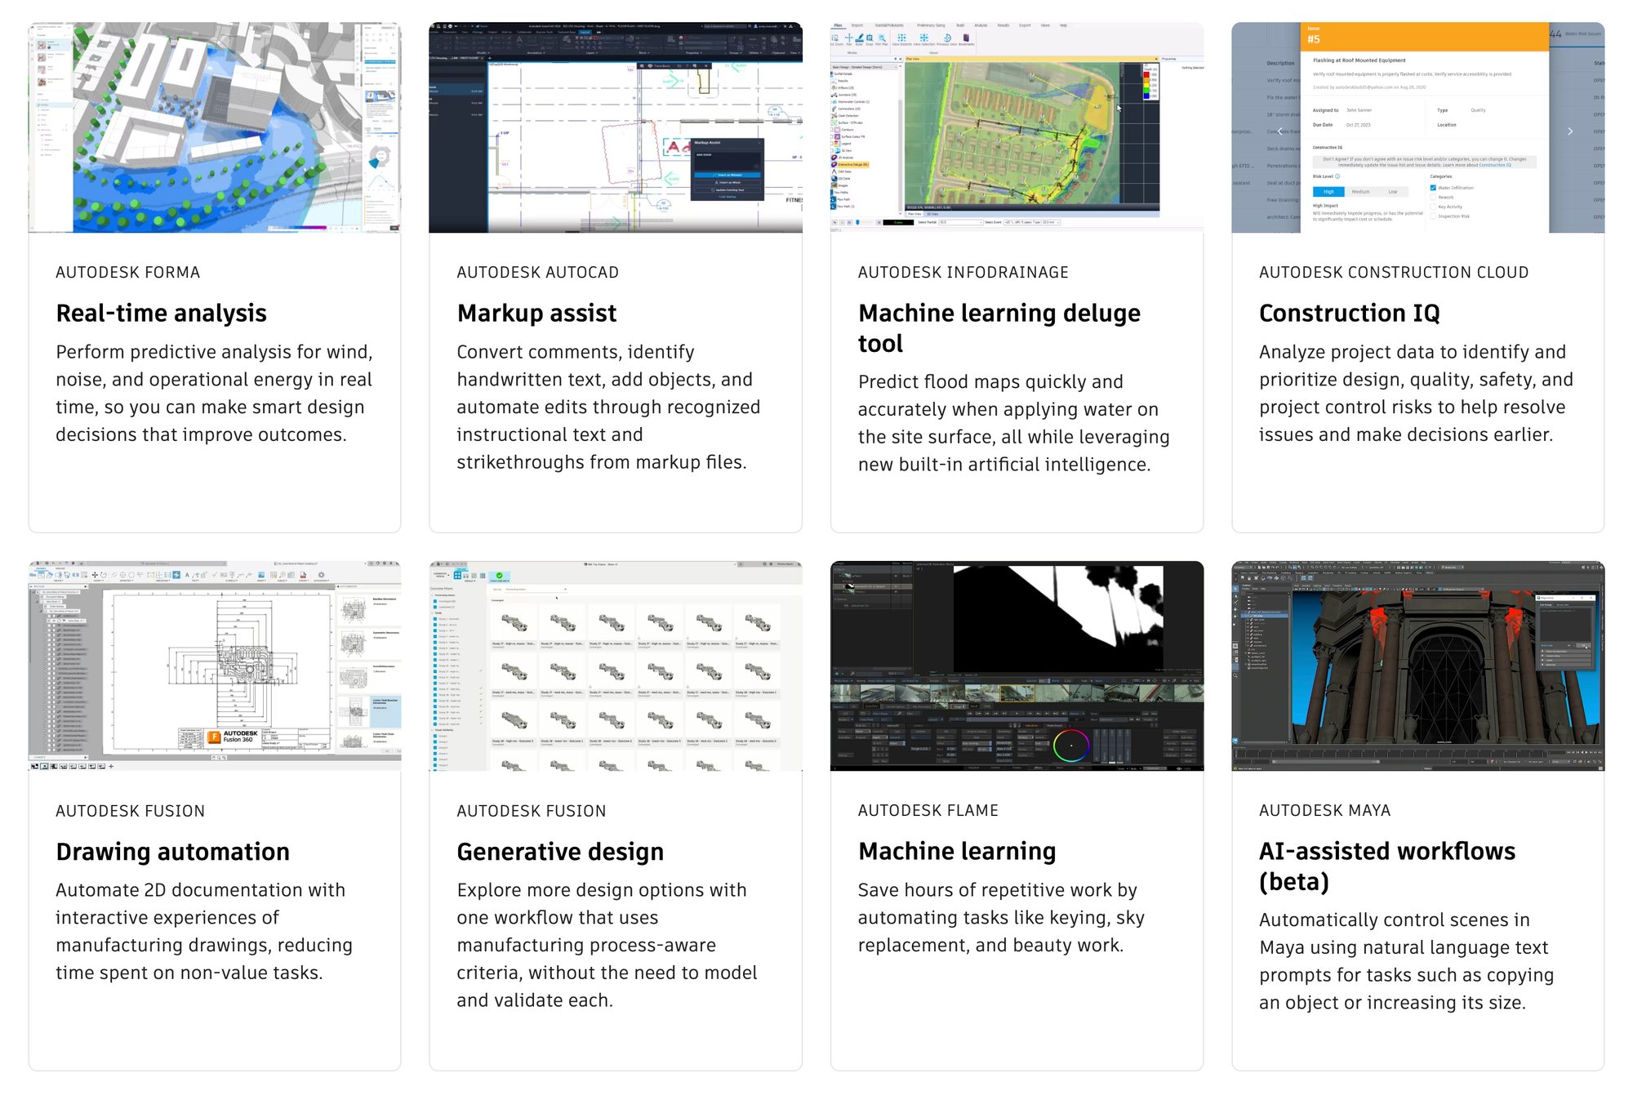Uncheck the Water Infiltration category checkbox
This screenshot has width=1633, height=1100.
point(1433,188)
